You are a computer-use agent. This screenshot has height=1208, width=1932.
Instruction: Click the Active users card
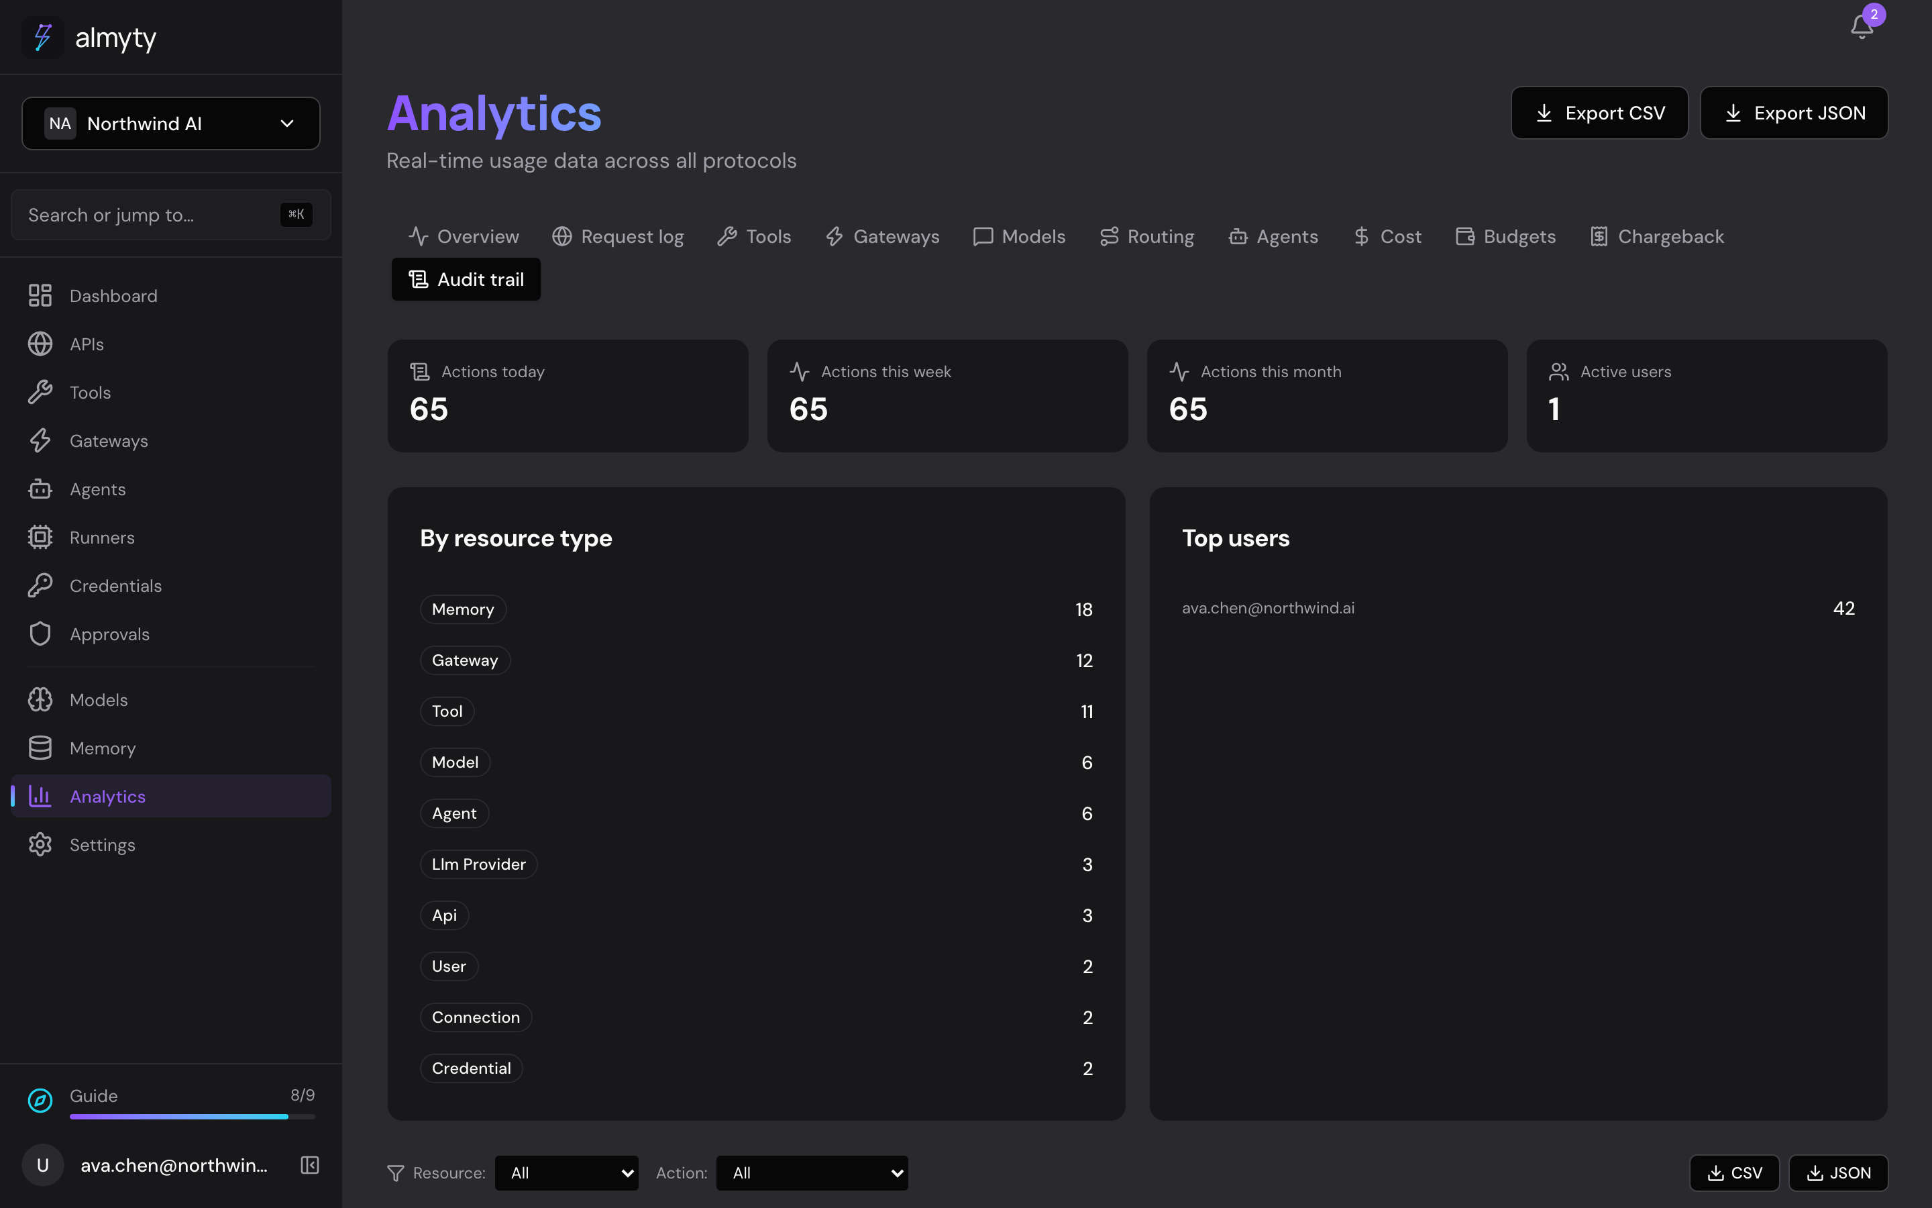(x=1707, y=396)
